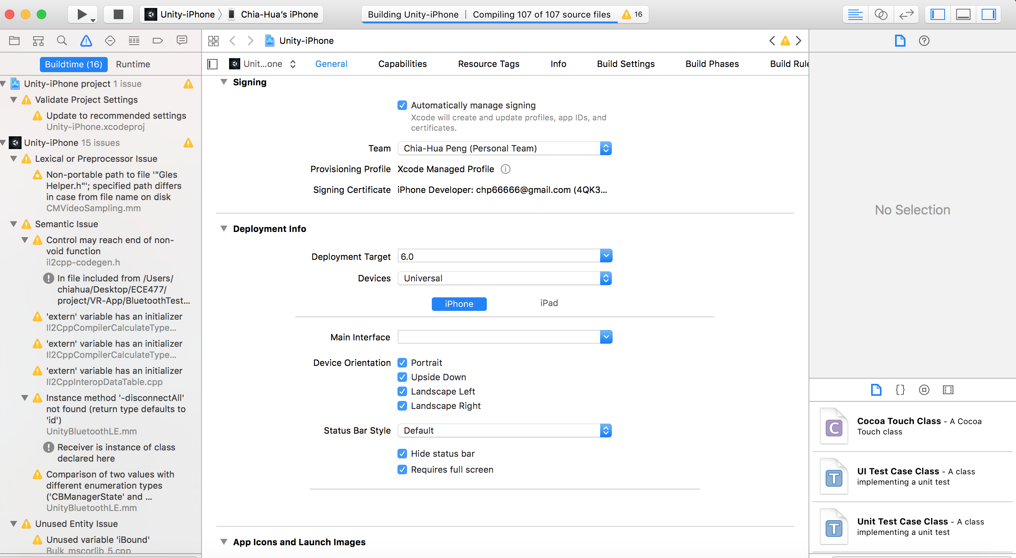Open the Report navigator icon

[x=182, y=41]
